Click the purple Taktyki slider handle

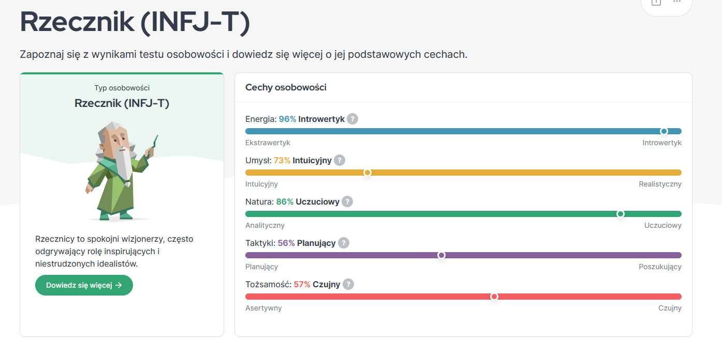point(441,255)
